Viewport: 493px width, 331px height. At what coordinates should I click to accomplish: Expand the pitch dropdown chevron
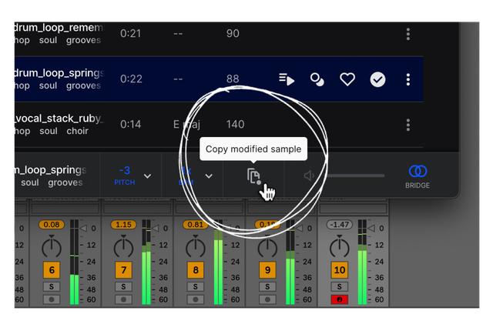click(x=147, y=176)
